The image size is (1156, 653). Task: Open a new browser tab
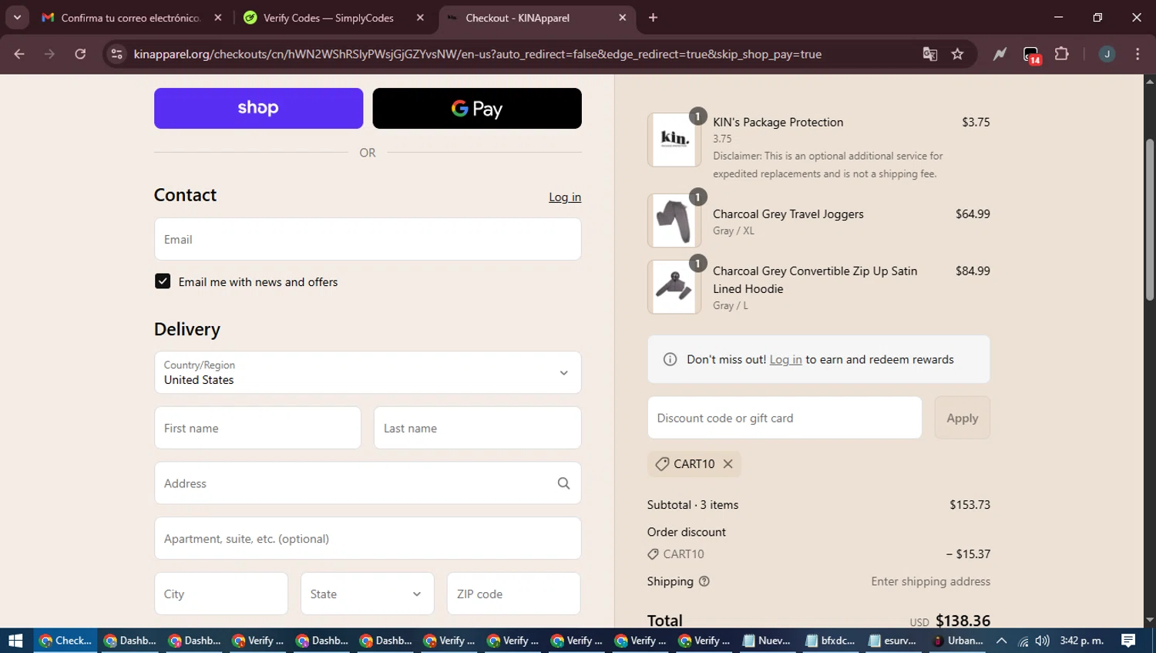coord(653,18)
